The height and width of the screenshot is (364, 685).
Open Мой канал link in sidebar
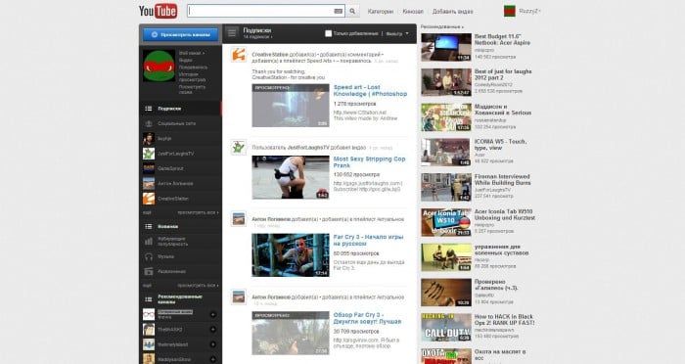(192, 53)
